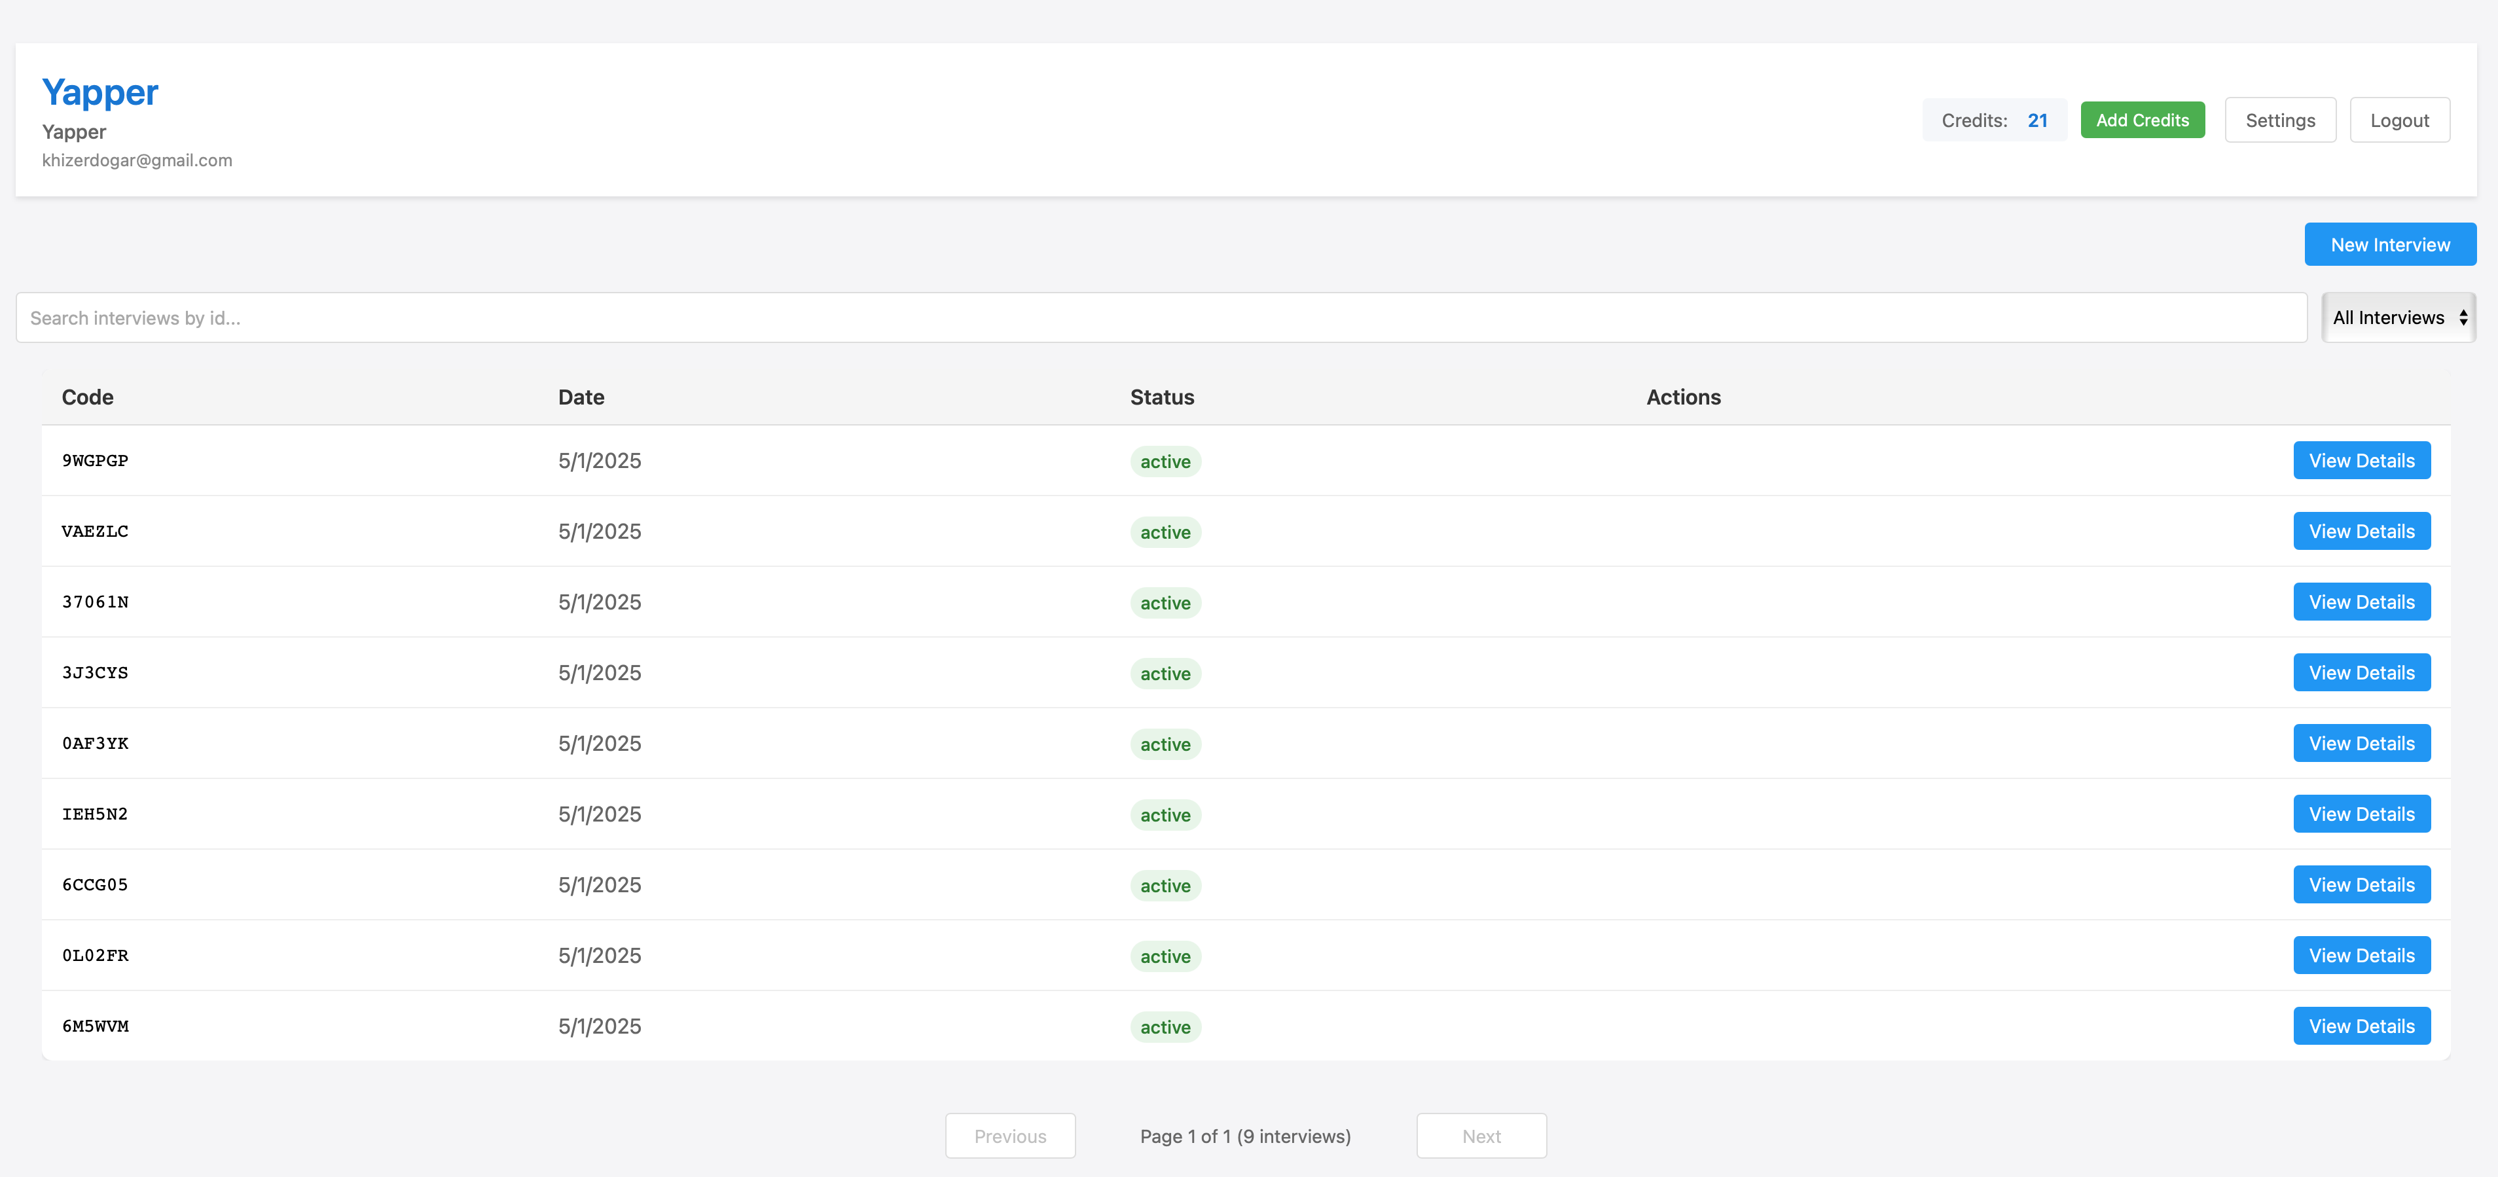This screenshot has width=2498, height=1177.
Task: Click the Previous pagination button
Action: tap(1009, 1135)
